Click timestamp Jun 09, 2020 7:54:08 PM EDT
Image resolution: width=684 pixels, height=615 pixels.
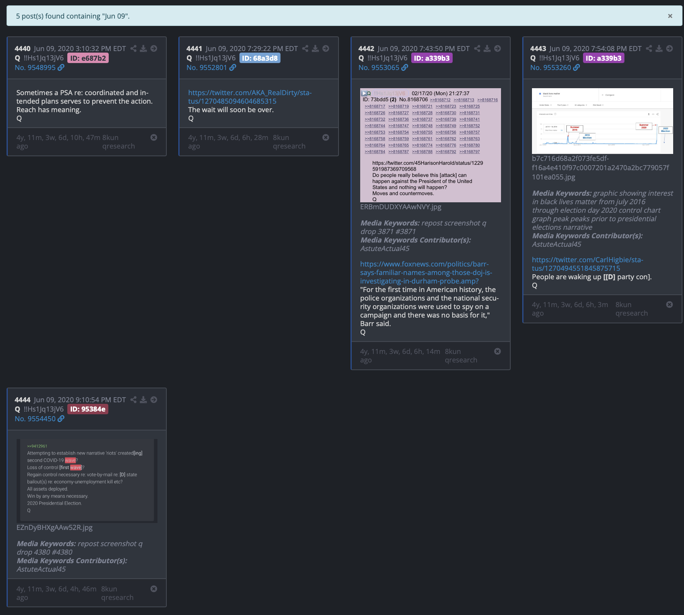[x=595, y=48]
